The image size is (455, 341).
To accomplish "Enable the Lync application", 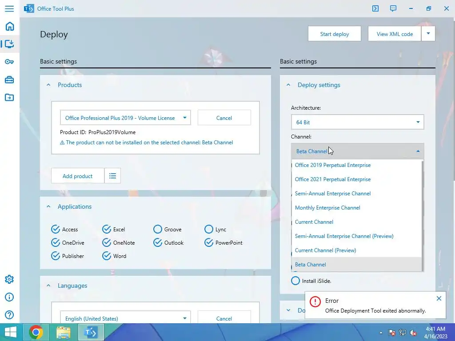I will tap(209, 229).
